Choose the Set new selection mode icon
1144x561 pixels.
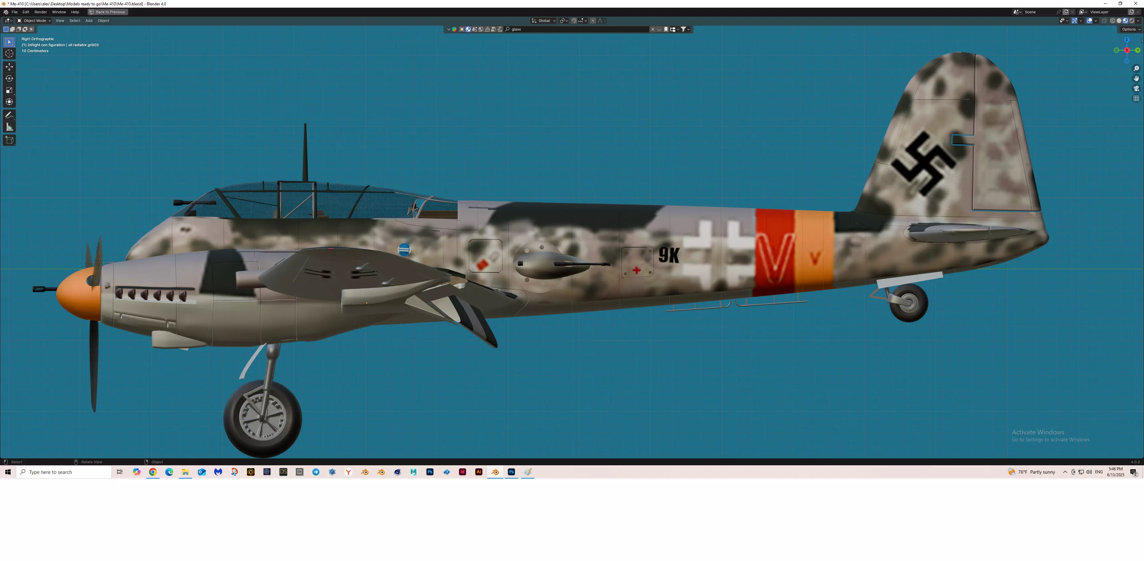pyautogui.click(x=6, y=29)
